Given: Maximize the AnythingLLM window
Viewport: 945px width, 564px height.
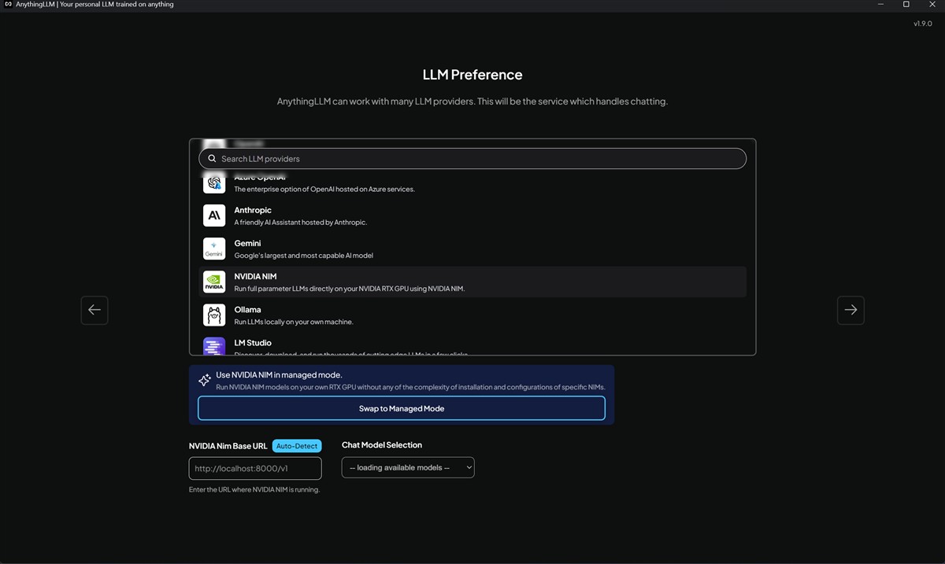Looking at the screenshot, I should 906,5.
